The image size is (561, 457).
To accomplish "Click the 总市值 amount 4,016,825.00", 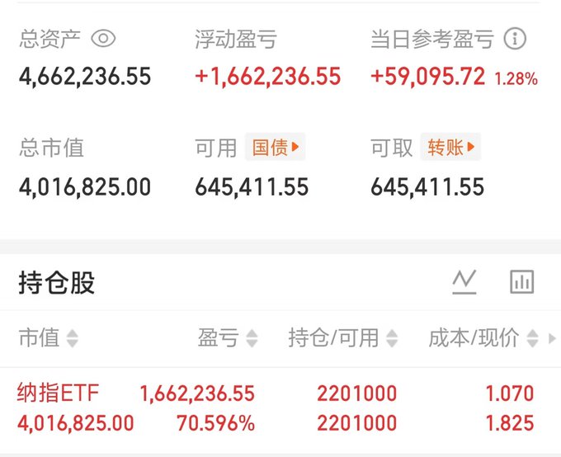I will pyautogui.click(x=85, y=186).
